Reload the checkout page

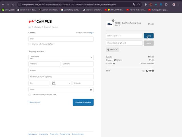coord(13,5)
